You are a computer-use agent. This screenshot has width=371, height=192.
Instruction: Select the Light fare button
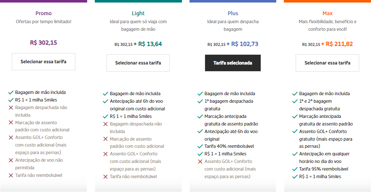(138, 63)
